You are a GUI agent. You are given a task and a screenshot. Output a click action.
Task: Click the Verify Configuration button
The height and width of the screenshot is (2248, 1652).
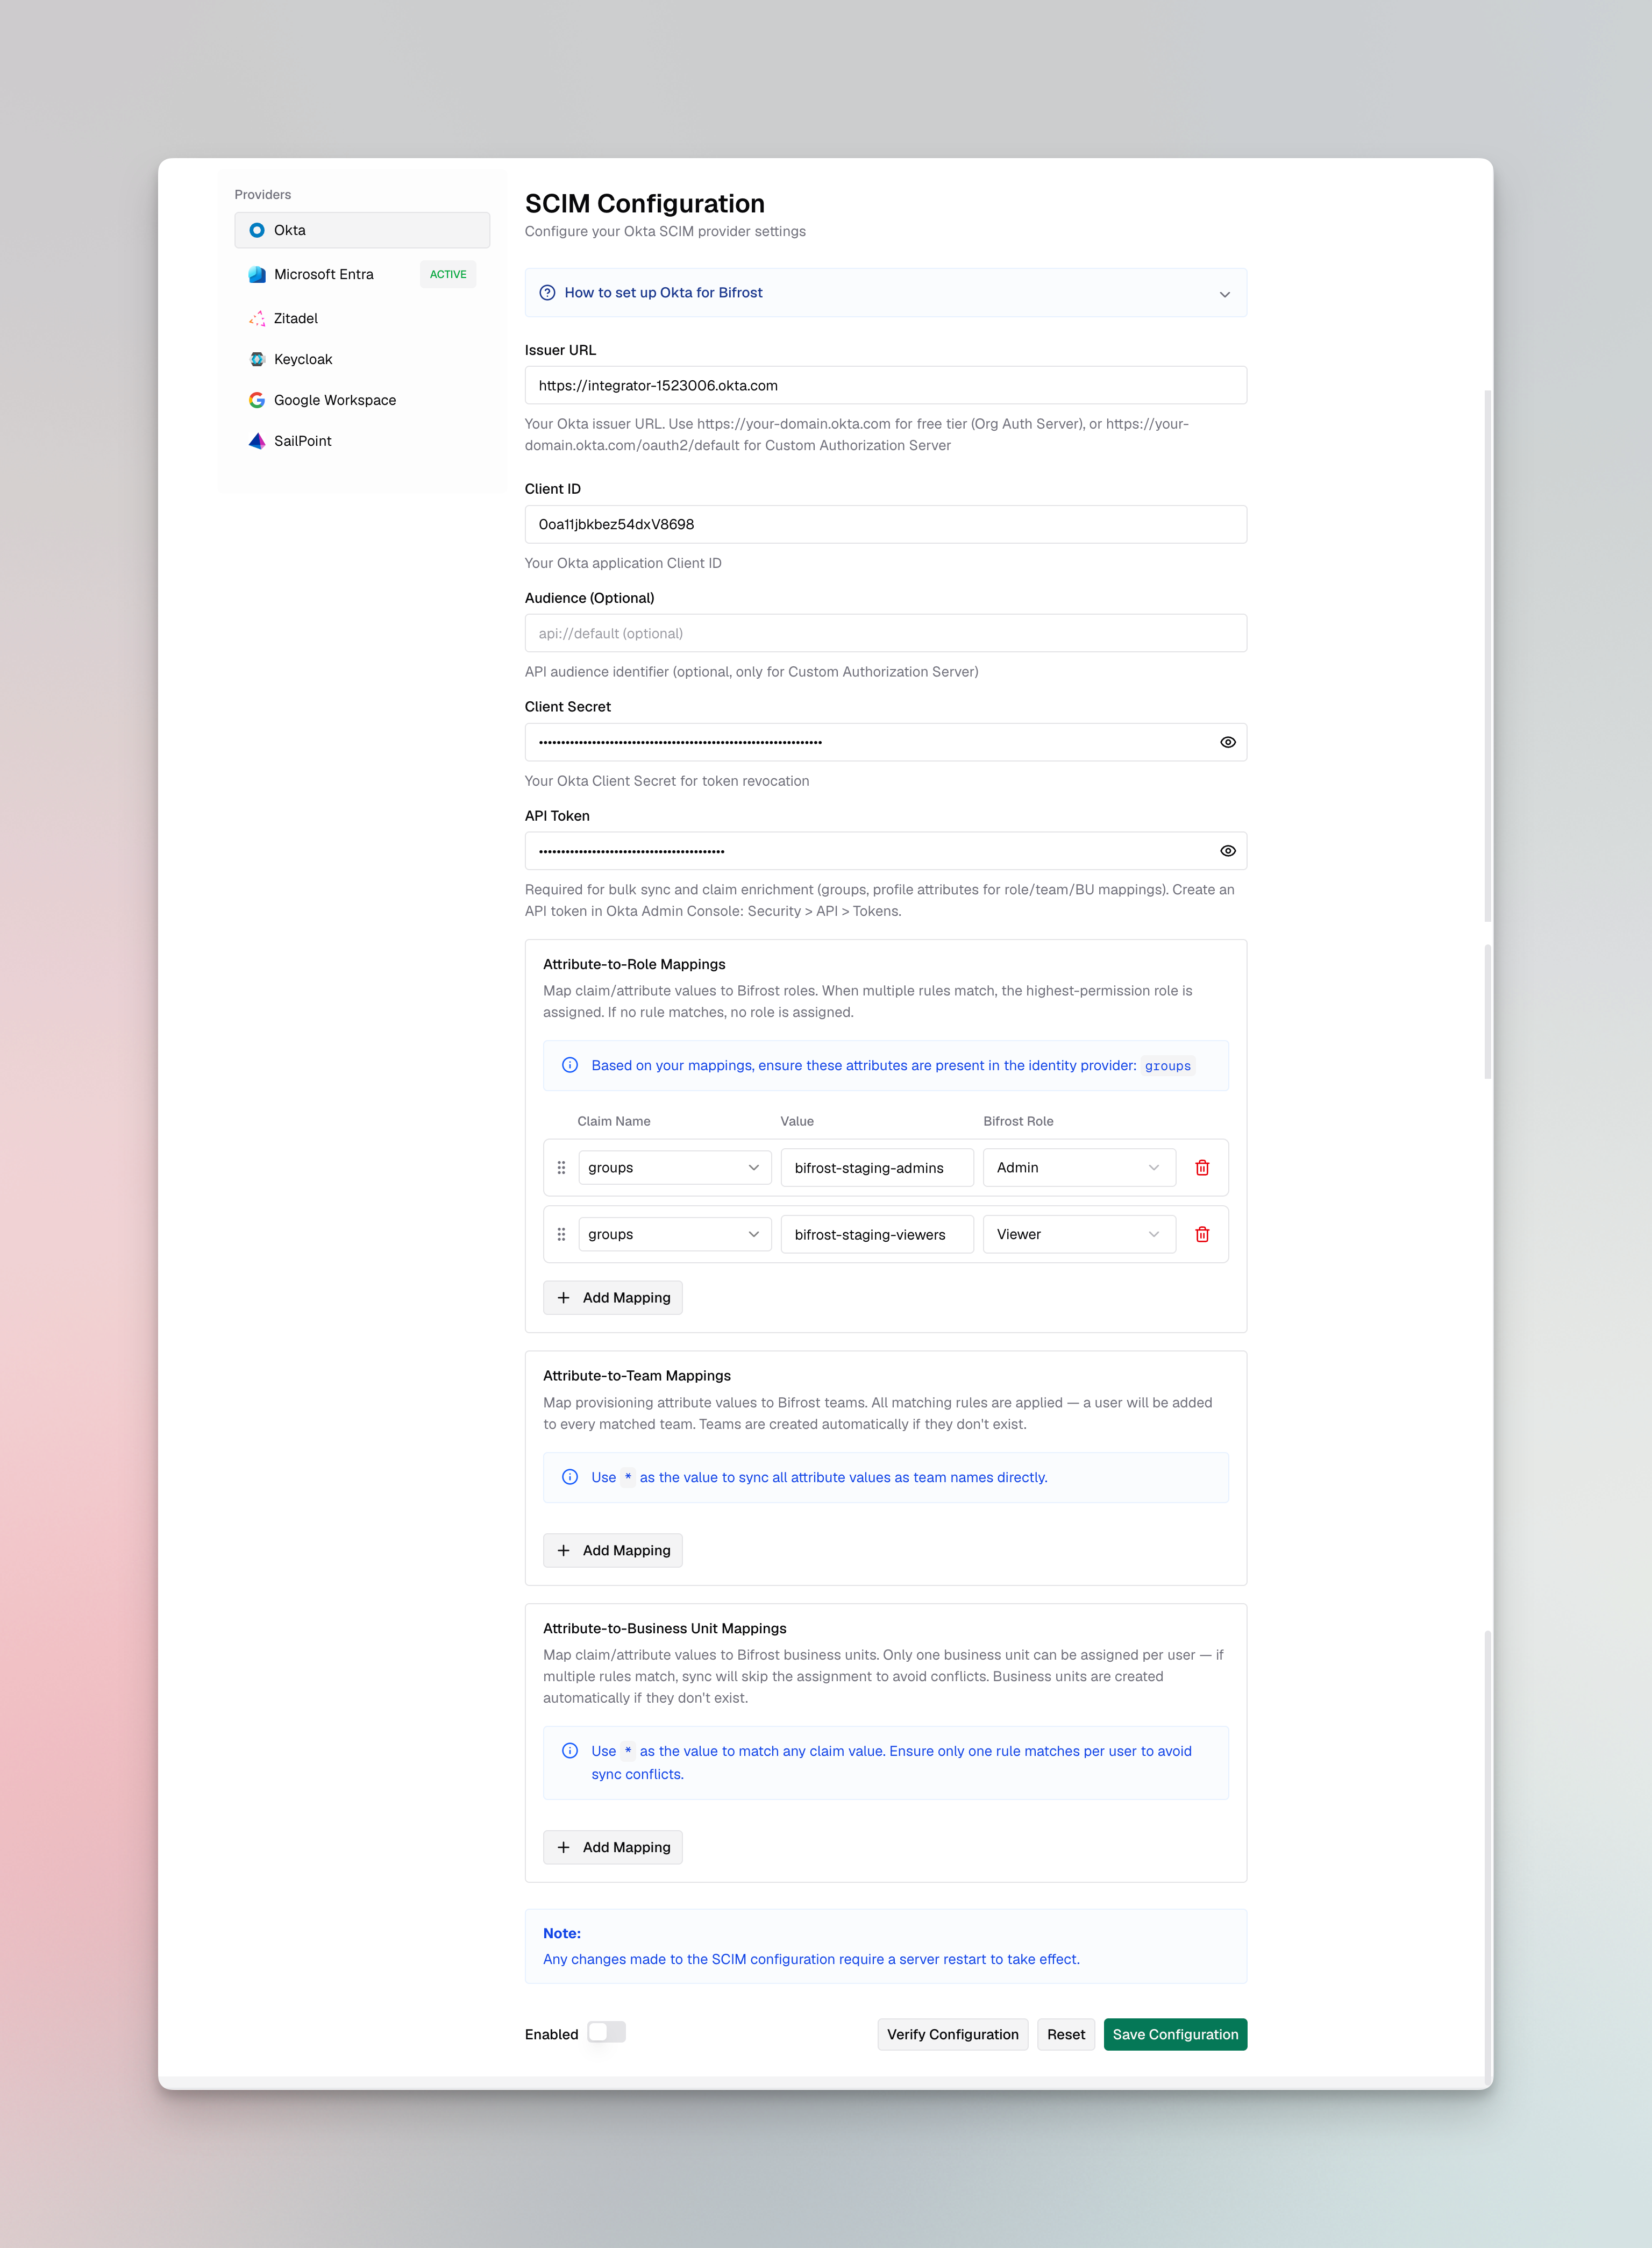pos(953,2034)
